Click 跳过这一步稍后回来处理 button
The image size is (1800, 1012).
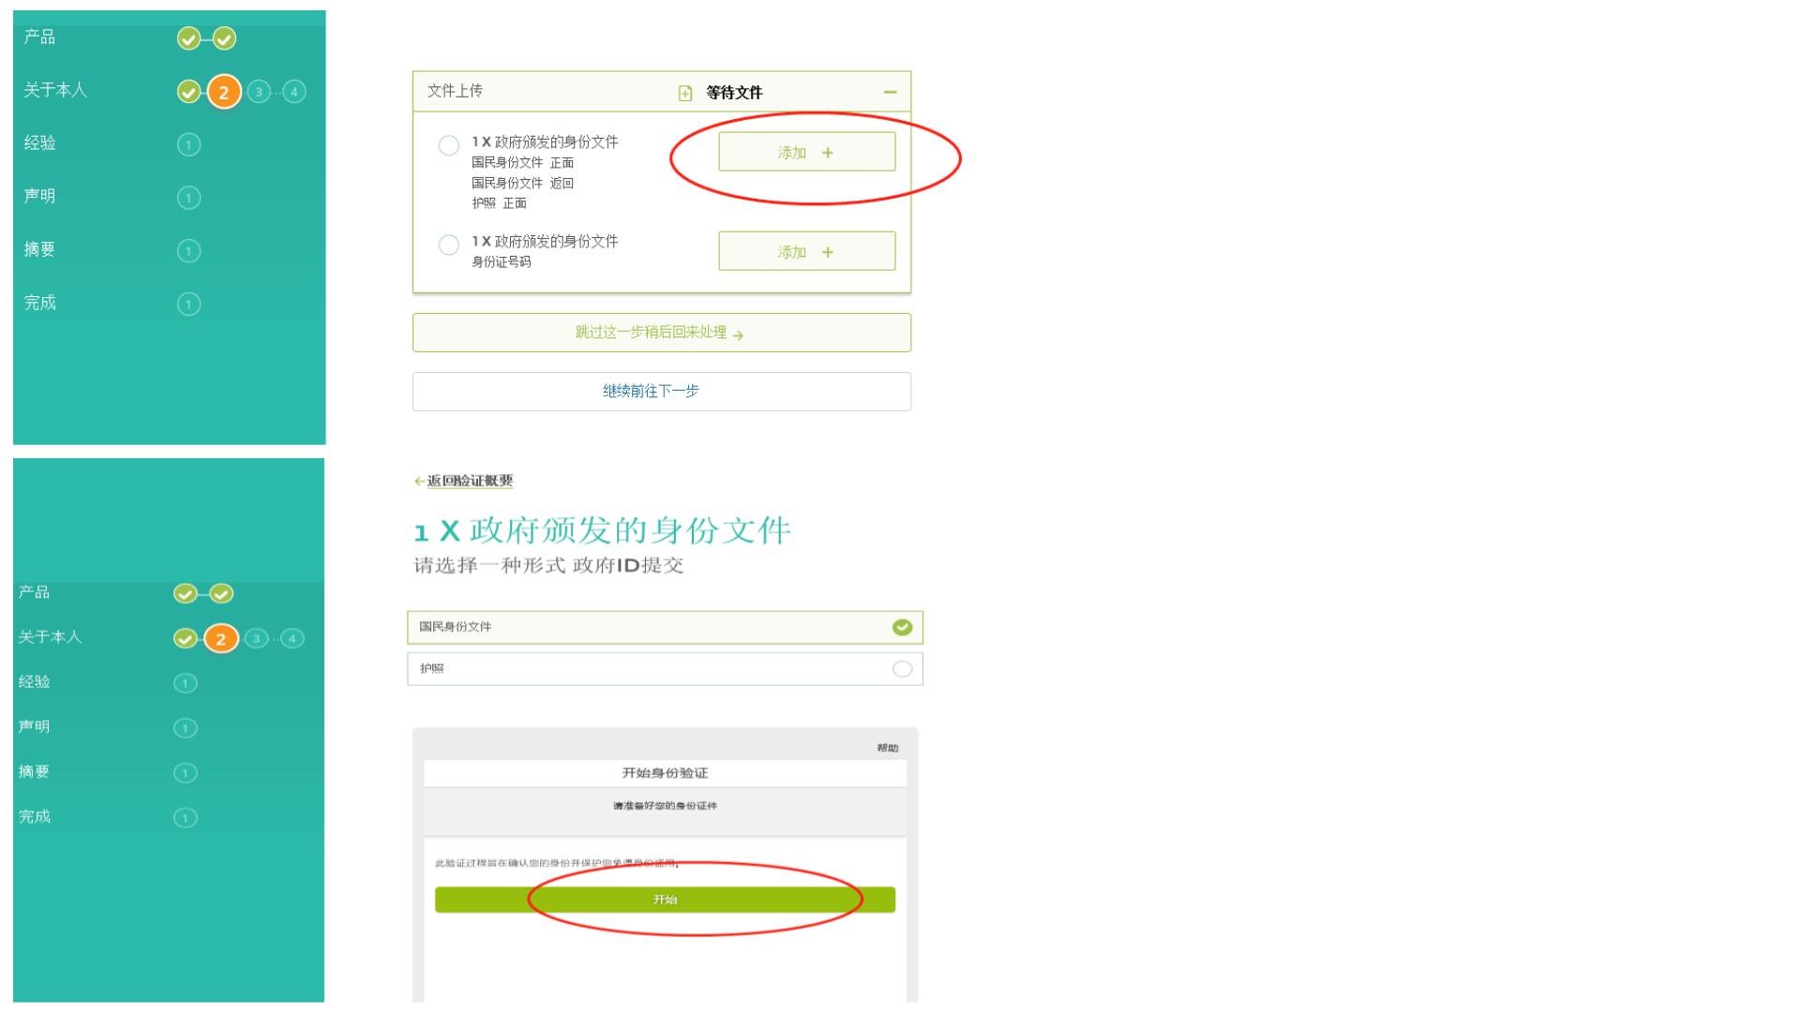tap(661, 333)
